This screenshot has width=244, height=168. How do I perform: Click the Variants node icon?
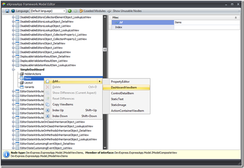[x=22, y=87]
